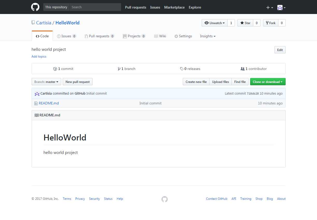Click Upload files button
This screenshot has width=317, height=220.
pyautogui.click(x=220, y=82)
